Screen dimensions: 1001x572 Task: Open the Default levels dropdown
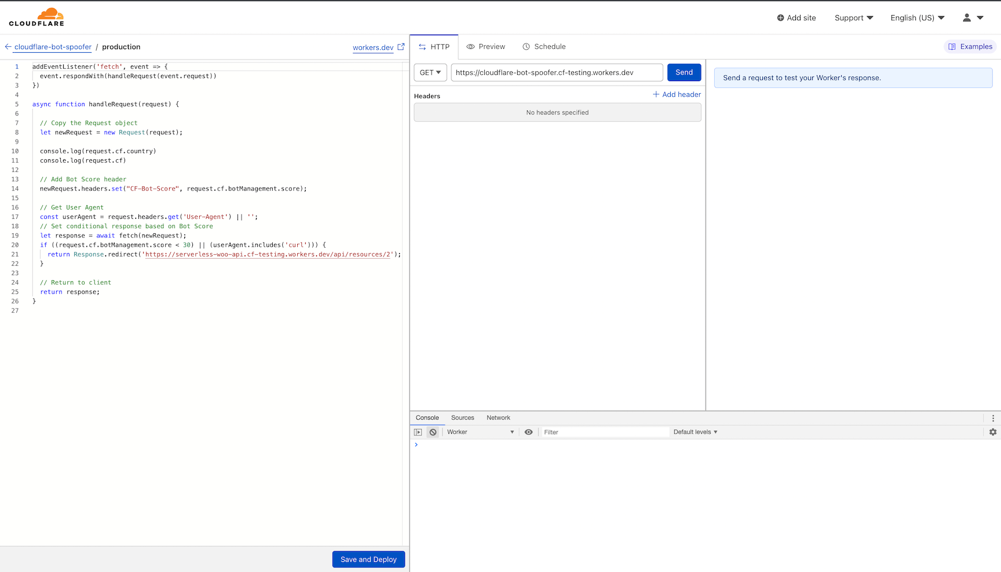pos(695,432)
